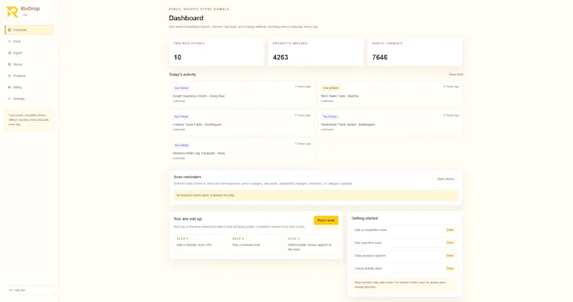Open the Digest section label
Screen dimensions: 573x302
pyautogui.click(x=17, y=53)
